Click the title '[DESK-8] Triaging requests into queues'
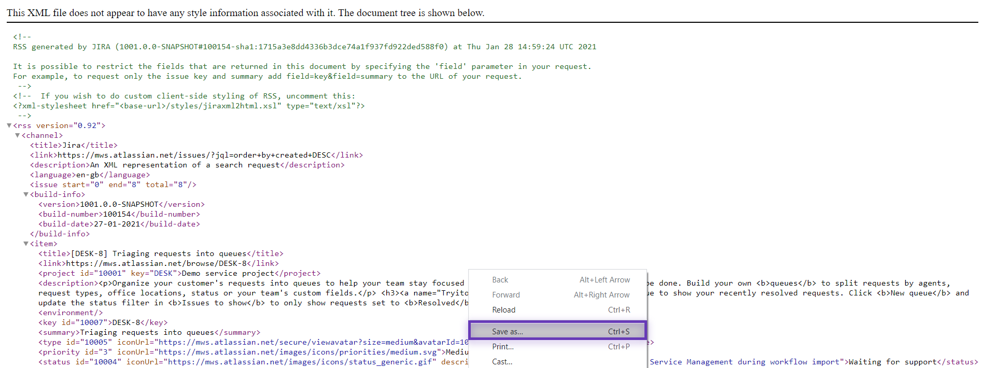 click(161, 253)
